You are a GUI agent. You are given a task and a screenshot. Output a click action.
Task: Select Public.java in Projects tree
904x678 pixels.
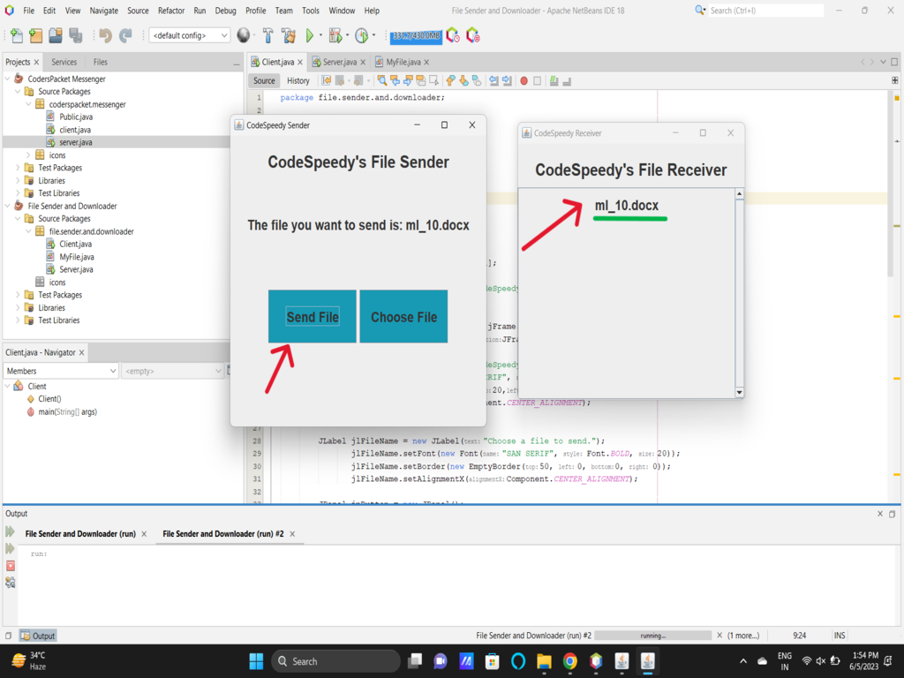(76, 117)
